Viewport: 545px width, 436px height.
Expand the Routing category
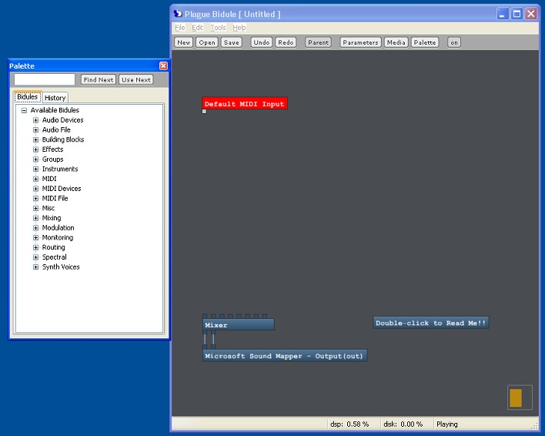(36, 247)
